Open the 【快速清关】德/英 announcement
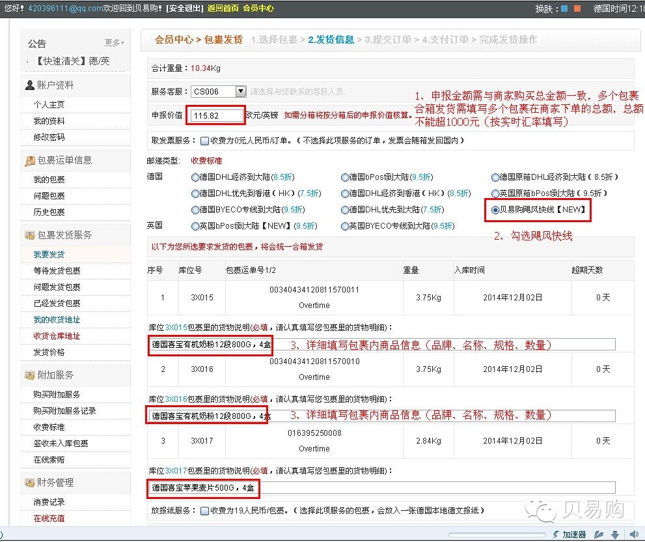This screenshot has width=645, height=542. pyautogui.click(x=73, y=61)
